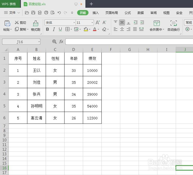Click the Redo arrow
The height and width of the screenshot is (175, 193).
point(66,13)
